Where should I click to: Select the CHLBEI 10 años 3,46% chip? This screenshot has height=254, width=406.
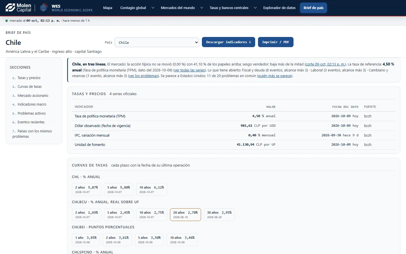pos(182,240)
